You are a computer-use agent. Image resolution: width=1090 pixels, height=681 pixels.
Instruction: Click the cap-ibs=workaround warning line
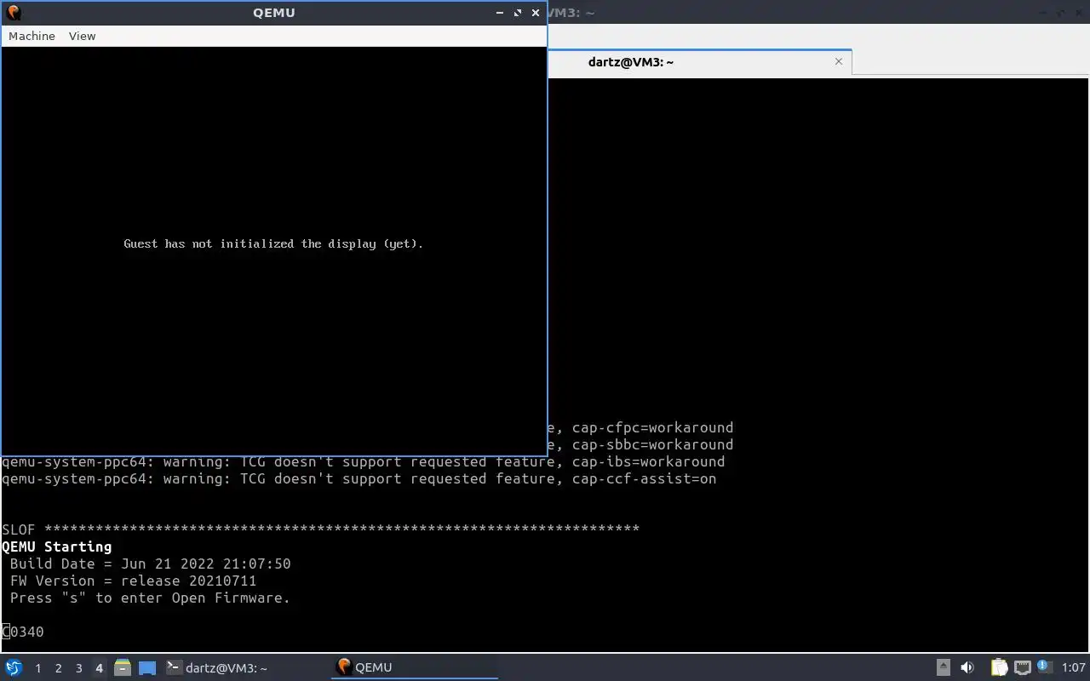pos(363,461)
